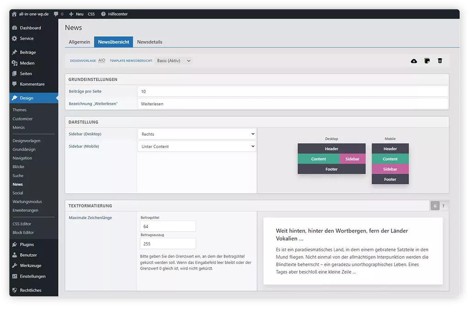Screen dimensions: 469x309
Task: Toggle the G text preview mode
Action: pos(435,206)
